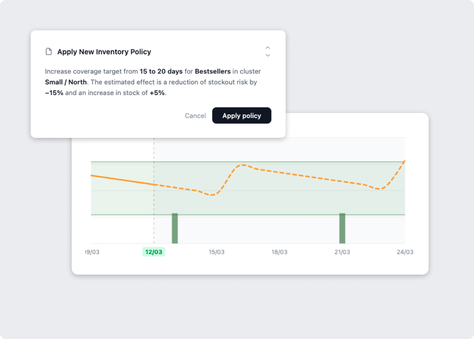Click the bold 15 to 20 days text

[x=161, y=71]
